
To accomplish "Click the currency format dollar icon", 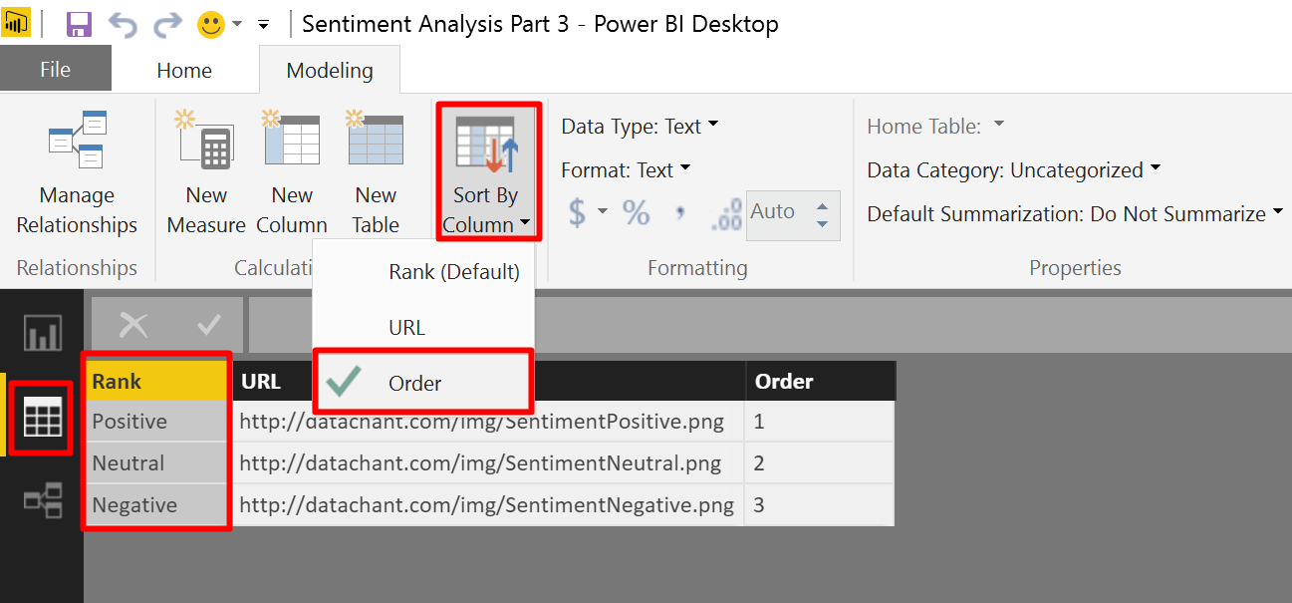I will (x=578, y=213).
